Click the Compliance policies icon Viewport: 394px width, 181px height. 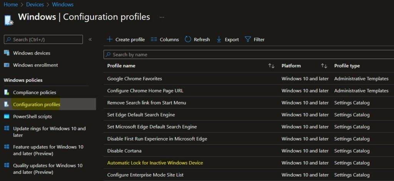point(7,92)
